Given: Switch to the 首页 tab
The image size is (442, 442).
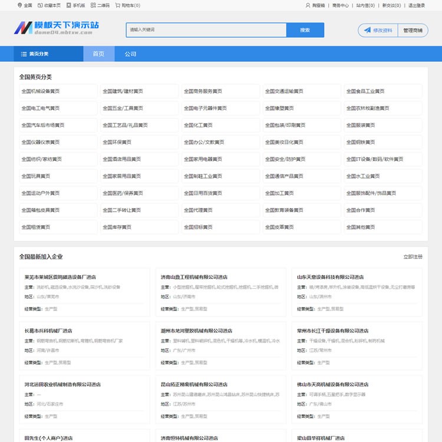Looking at the screenshot, I should coord(98,54).
